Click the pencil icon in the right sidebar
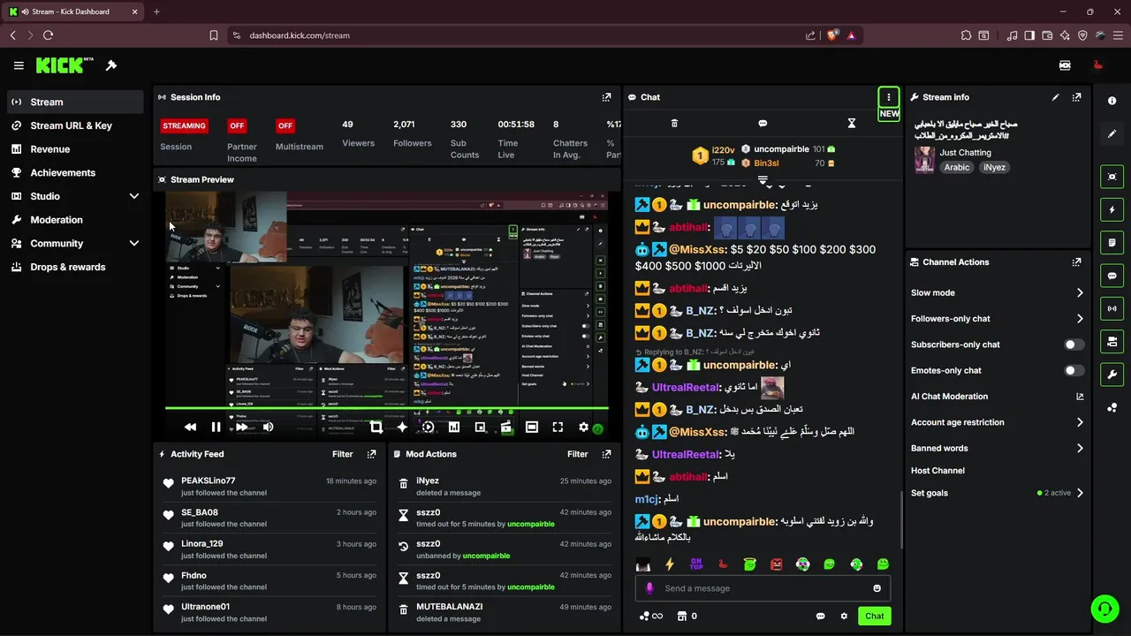Viewport: 1131px width, 636px height. pos(1112,134)
